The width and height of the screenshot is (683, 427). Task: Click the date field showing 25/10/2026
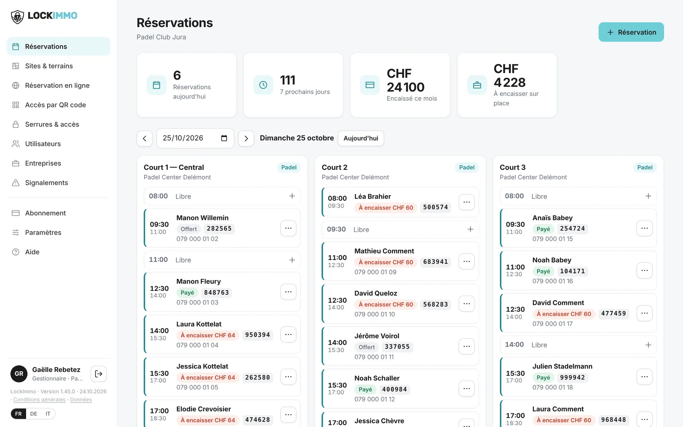pos(195,138)
